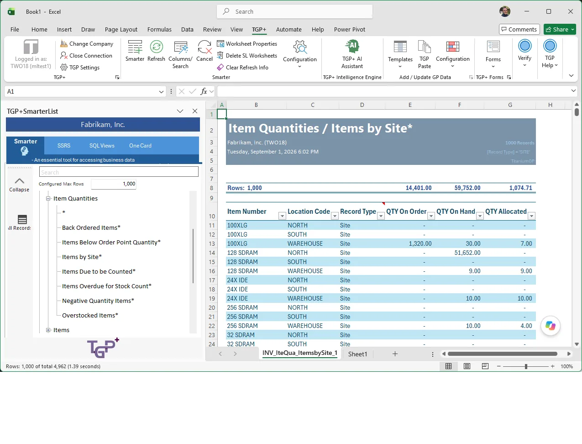
Task: Click the Configured Max Rows field
Action: click(114, 184)
